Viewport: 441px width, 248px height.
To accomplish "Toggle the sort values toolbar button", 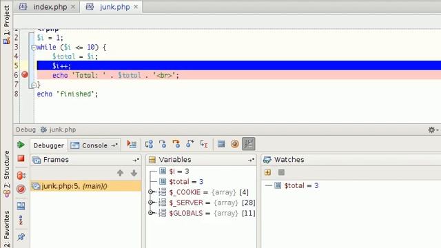I will (248, 144).
